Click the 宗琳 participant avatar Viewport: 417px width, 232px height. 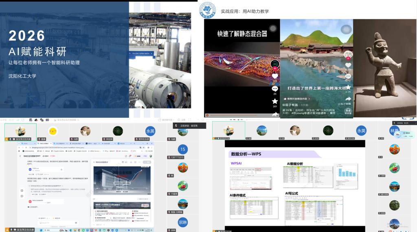pos(183,222)
